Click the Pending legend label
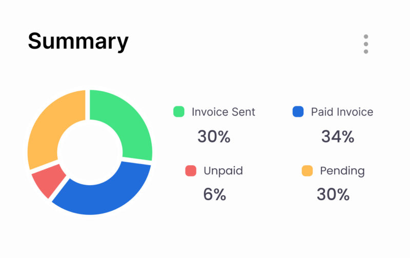410x258 pixels. [342, 171]
